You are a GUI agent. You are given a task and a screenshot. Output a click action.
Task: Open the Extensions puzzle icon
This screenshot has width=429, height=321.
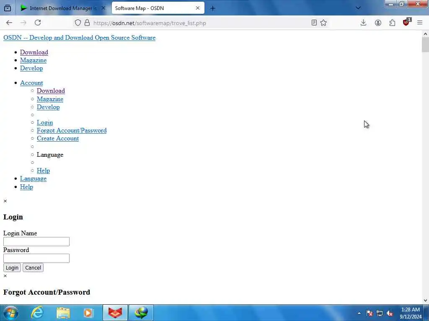coord(392,23)
